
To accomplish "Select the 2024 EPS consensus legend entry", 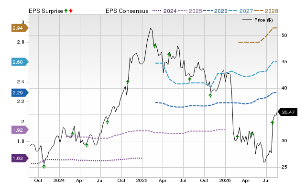I will (x=164, y=11).
